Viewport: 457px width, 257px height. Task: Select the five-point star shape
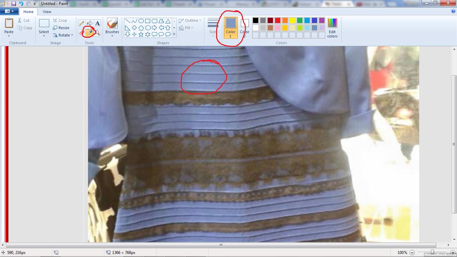141,34
